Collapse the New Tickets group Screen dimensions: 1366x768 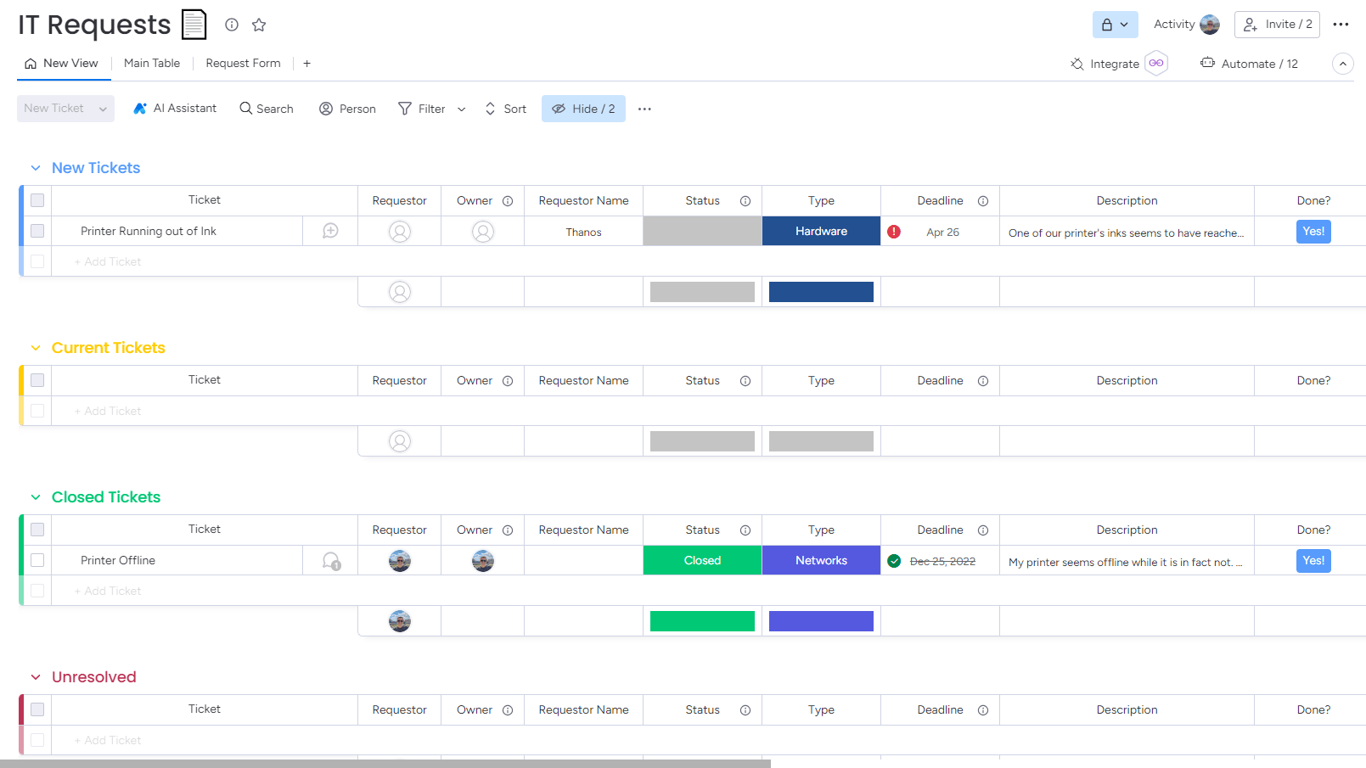click(35, 167)
